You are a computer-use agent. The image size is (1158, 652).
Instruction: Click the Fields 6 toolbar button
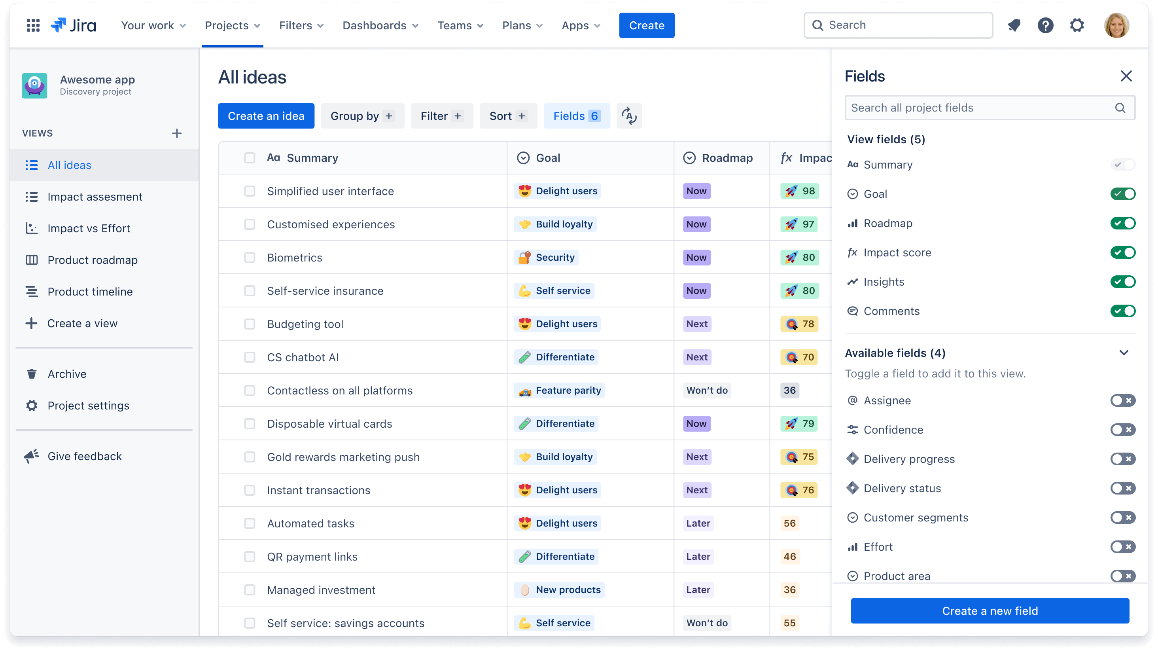tap(575, 116)
